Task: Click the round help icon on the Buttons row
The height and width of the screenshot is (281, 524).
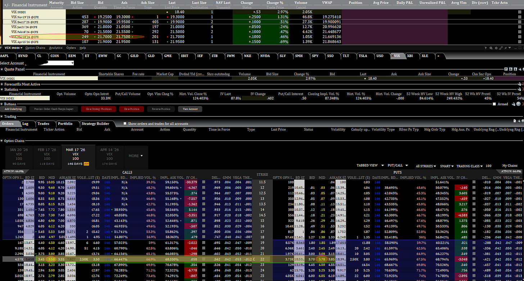Action: pyautogui.click(x=519, y=104)
